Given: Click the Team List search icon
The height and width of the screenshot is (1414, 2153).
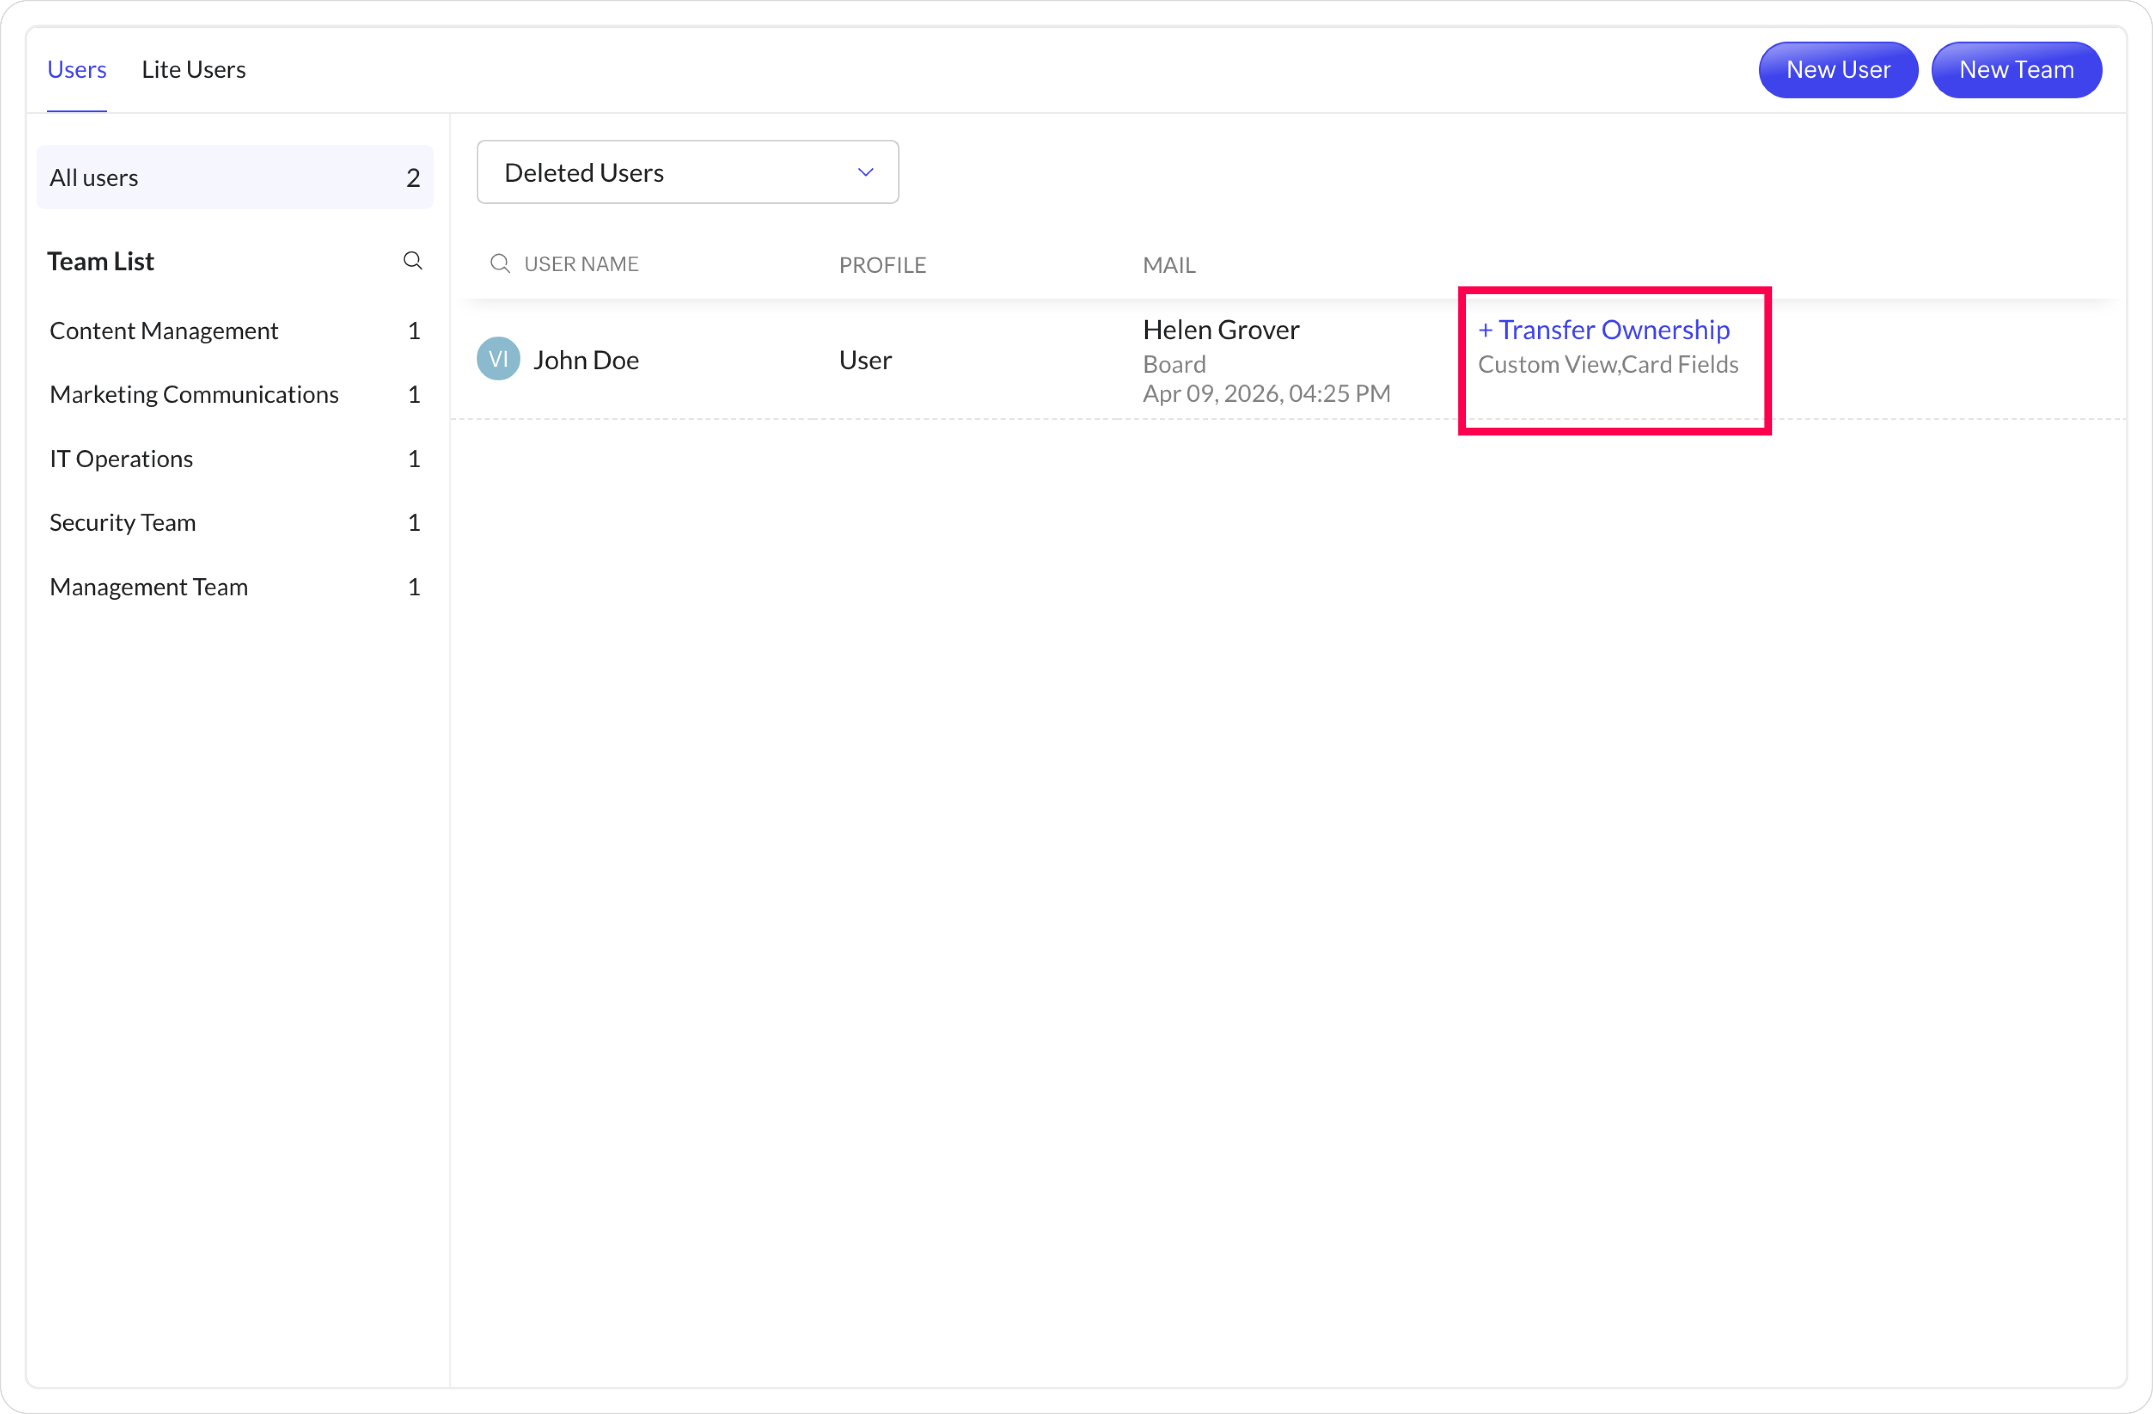Looking at the screenshot, I should 412,261.
